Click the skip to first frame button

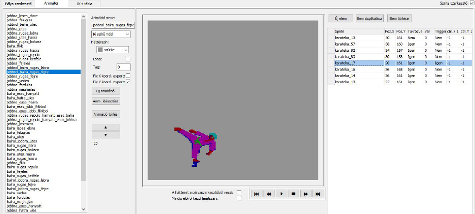click(257, 194)
